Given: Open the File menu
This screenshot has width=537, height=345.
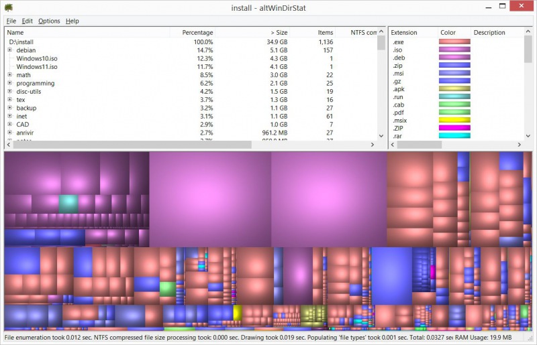Looking at the screenshot, I should pyautogui.click(x=11, y=21).
